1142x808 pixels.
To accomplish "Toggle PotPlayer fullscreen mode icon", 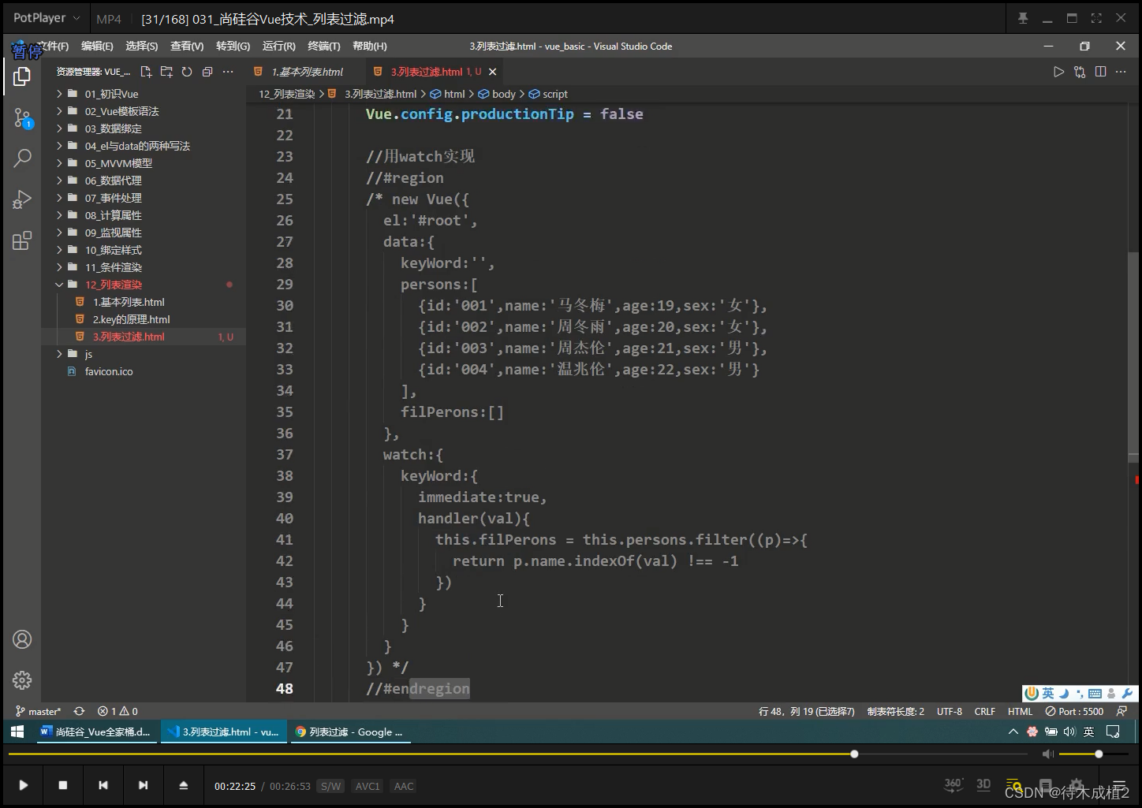I will [x=1096, y=18].
